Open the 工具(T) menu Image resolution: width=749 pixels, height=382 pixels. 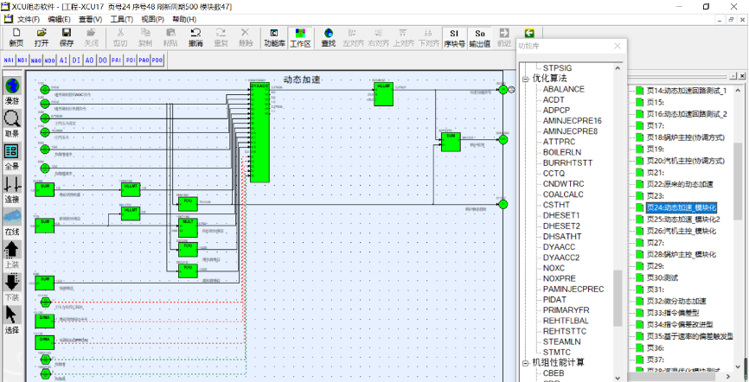click(x=121, y=18)
